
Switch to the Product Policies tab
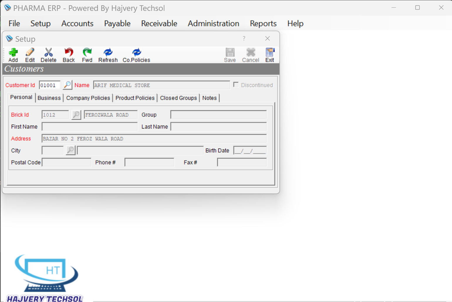(x=135, y=98)
